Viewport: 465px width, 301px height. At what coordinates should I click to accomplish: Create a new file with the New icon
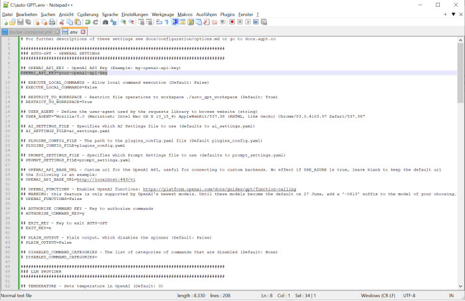[x=5, y=22]
